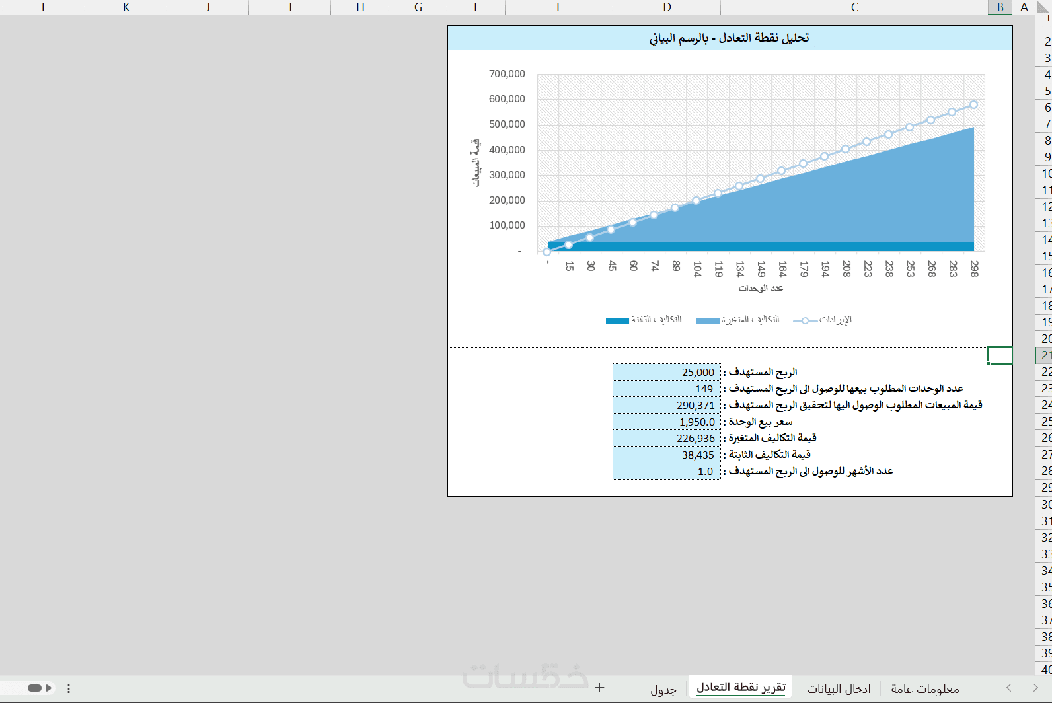
Task: Select row 30 header
Action: point(1043,504)
